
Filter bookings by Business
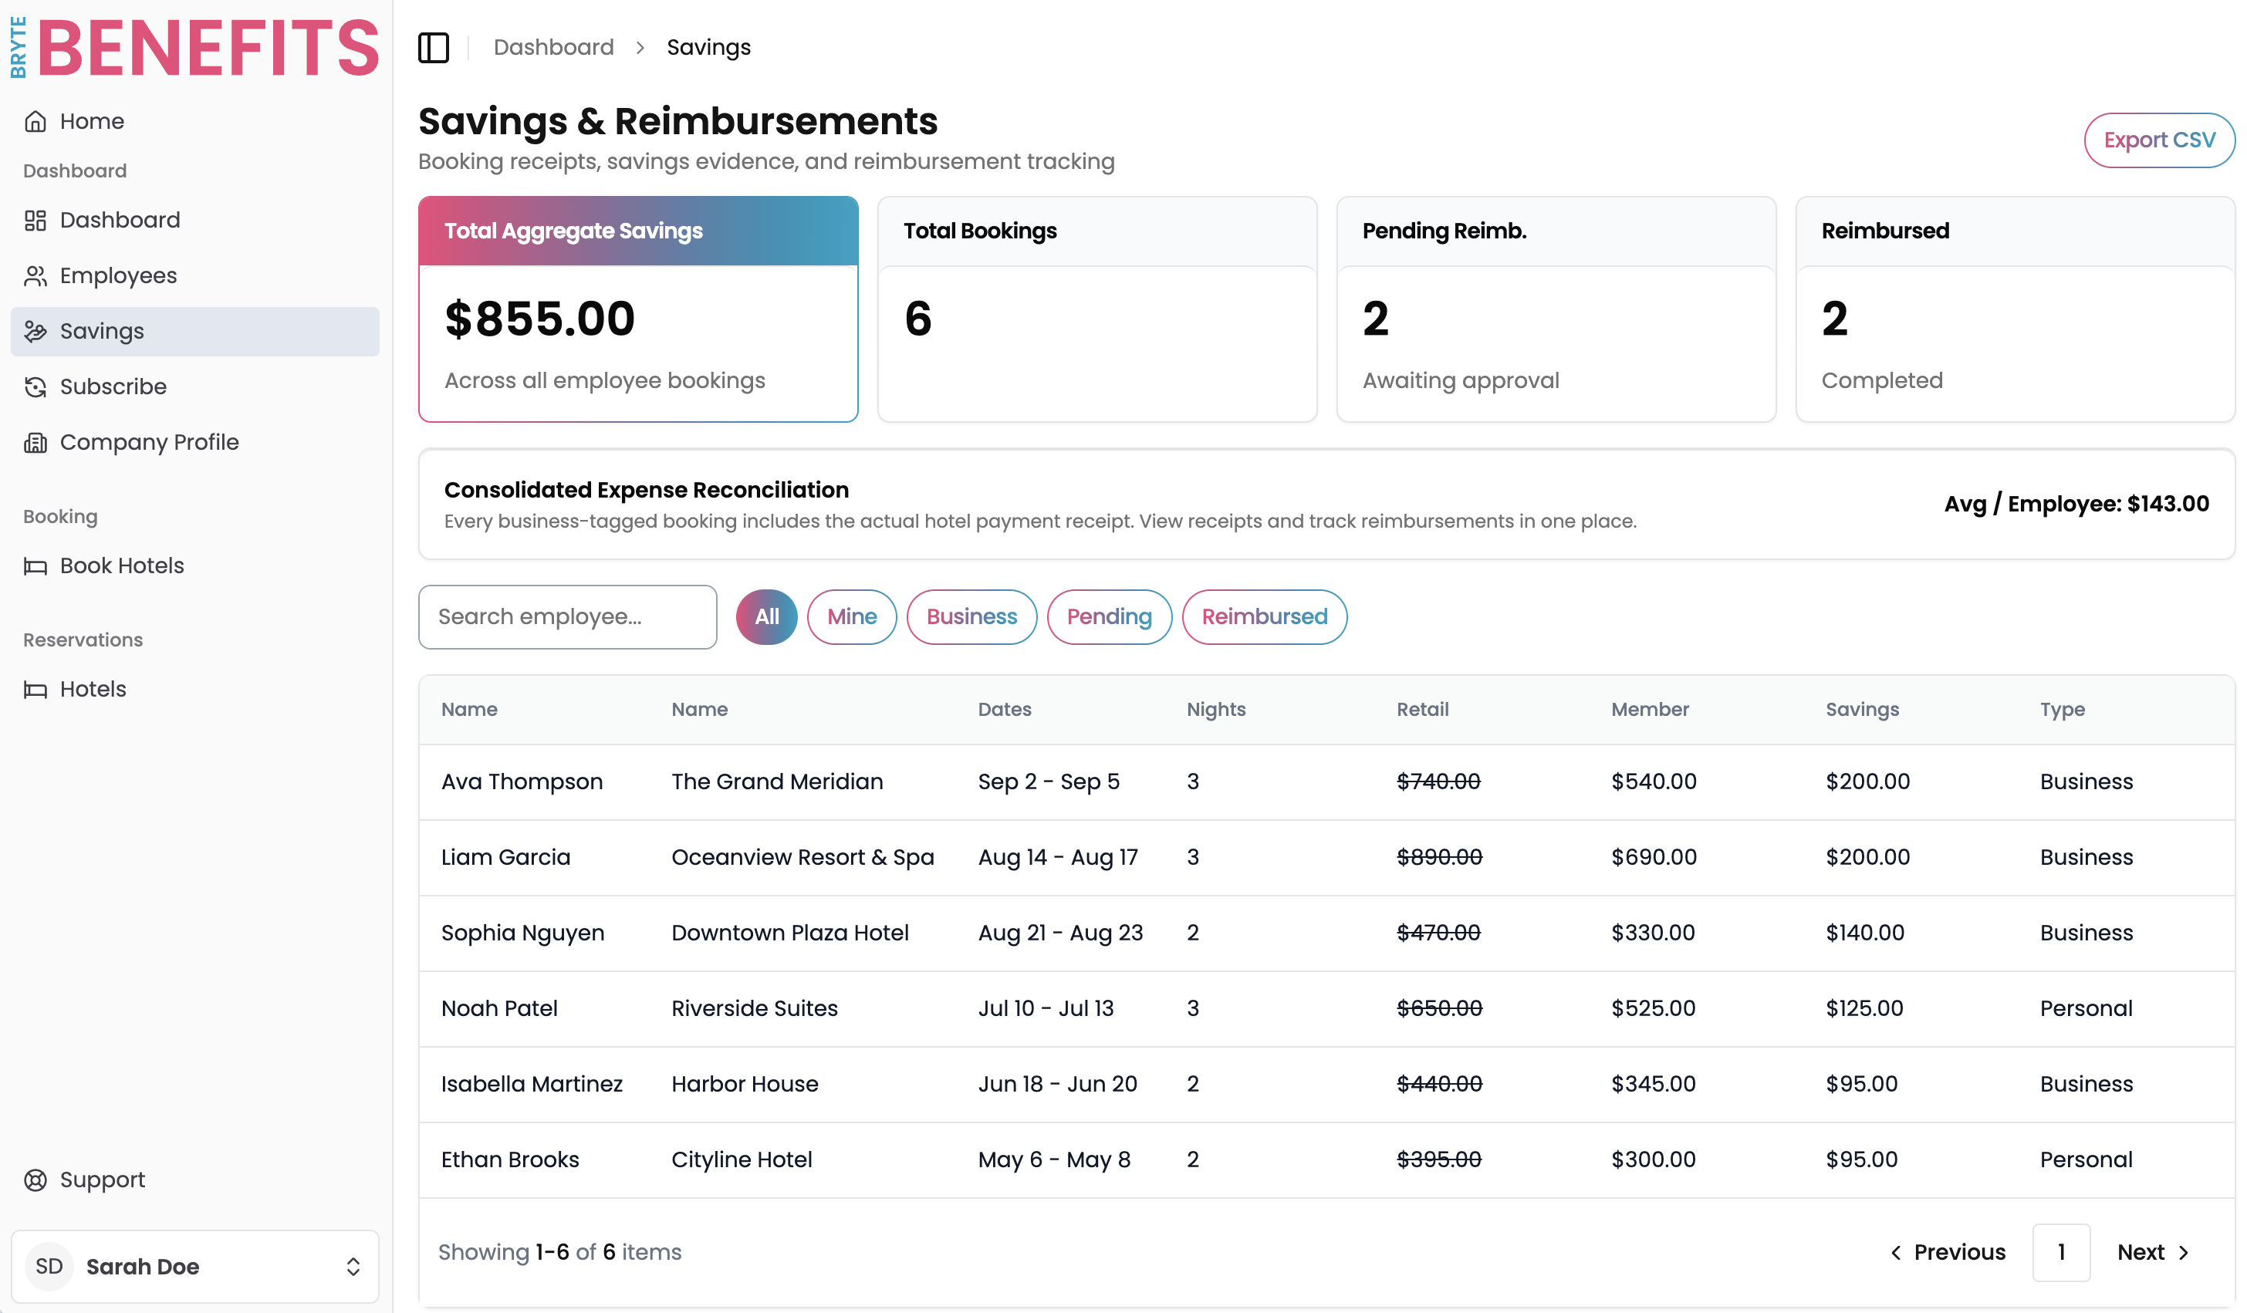pos(972,617)
